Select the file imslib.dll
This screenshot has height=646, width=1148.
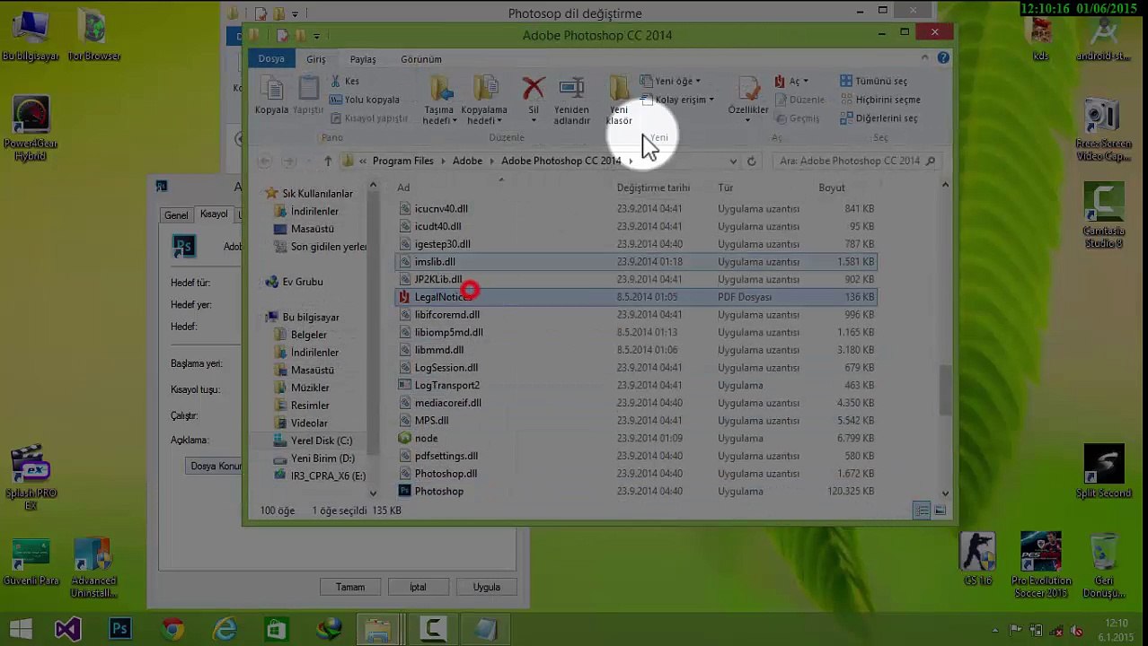[x=435, y=262]
